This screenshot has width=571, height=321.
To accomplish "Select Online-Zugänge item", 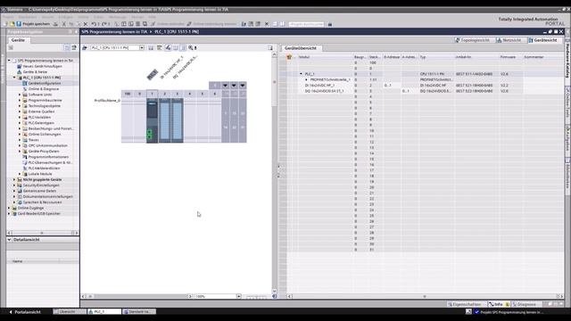I will (x=30, y=208).
